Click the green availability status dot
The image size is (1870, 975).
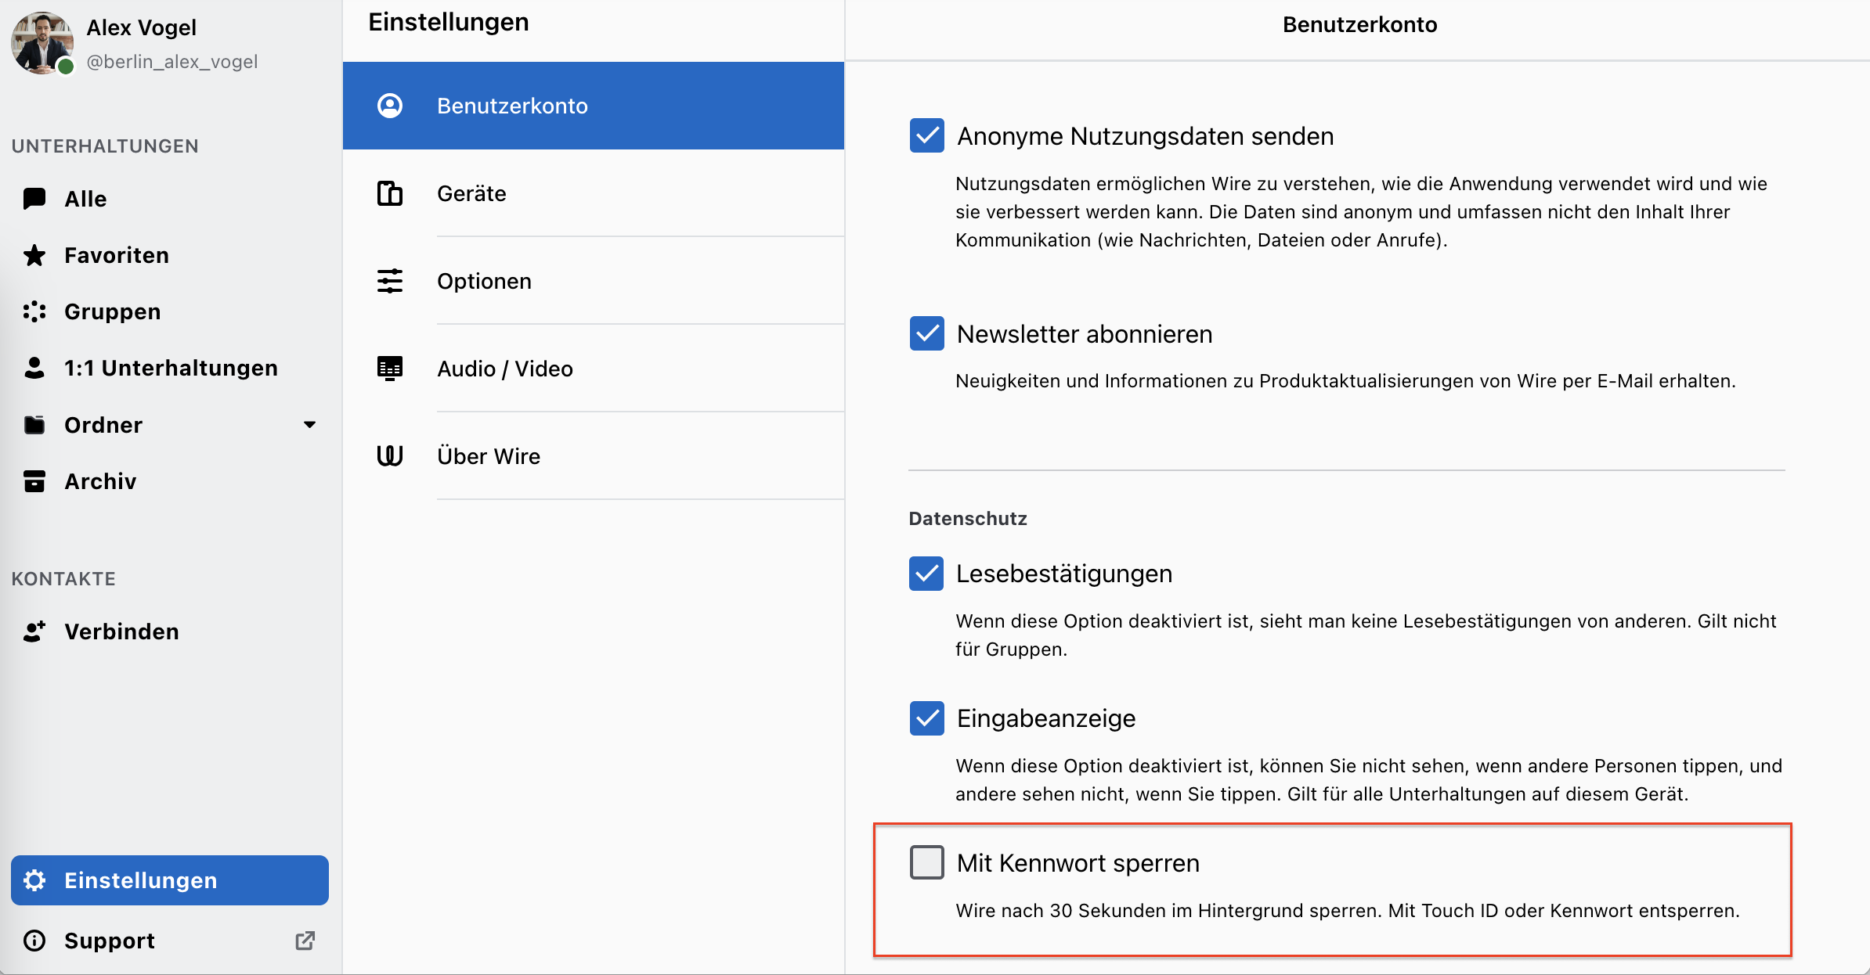point(67,67)
